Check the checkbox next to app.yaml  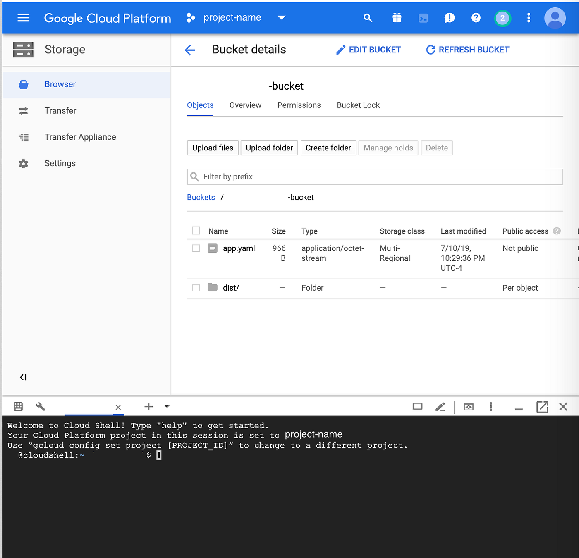196,248
